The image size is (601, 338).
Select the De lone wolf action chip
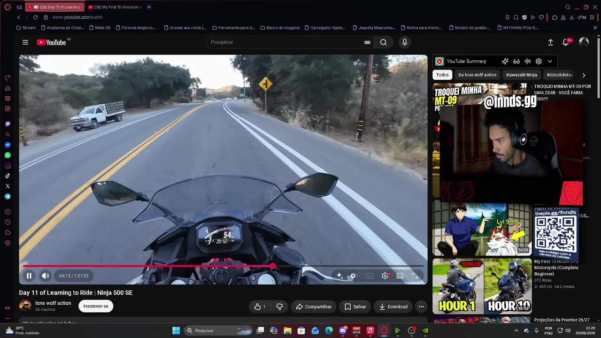click(x=477, y=75)
